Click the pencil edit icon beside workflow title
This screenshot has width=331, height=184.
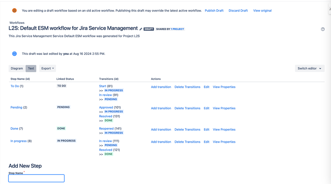[141, 29]
